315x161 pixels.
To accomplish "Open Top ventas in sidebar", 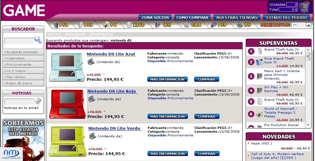I will [x=23, y=77].
